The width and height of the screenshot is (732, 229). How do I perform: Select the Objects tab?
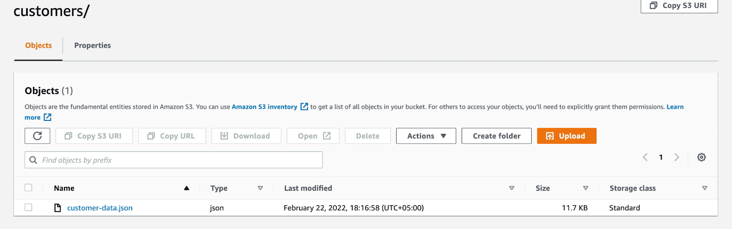38,46
